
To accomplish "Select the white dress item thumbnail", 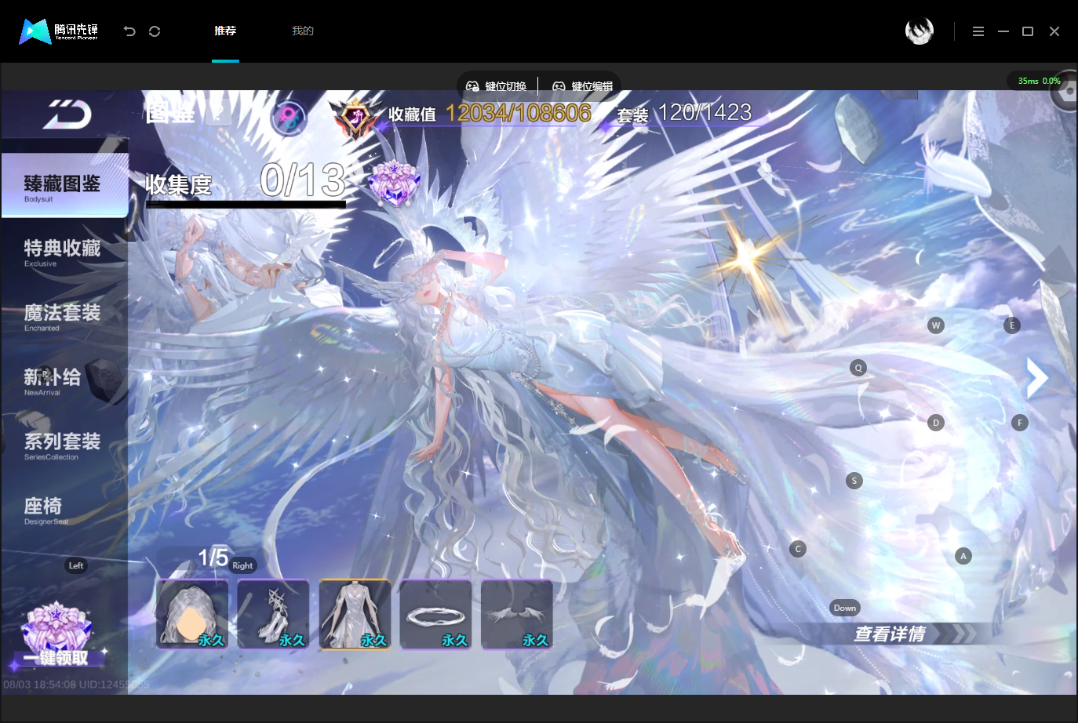I will click(x=355, y=615).
